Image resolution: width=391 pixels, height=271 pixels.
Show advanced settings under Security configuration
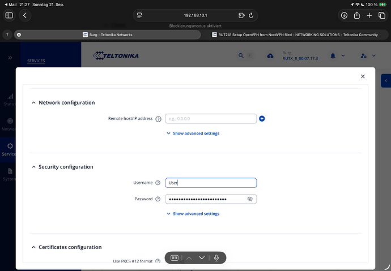(193, 214)
